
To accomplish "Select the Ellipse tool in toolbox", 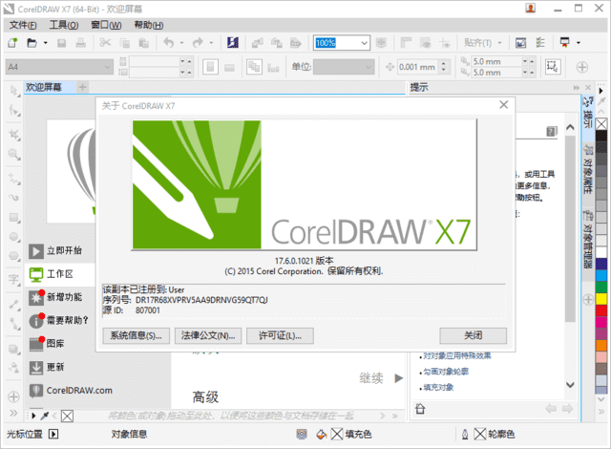I will tap(14, 237).
